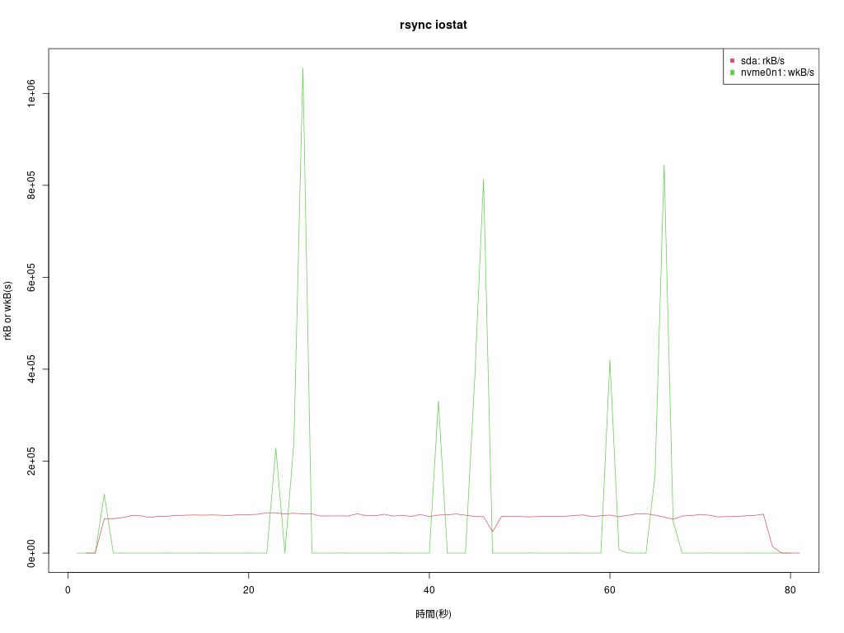Screen dimensions: 844x633
Task: Click the x-axis tick label 60
Action: coord(609,588)
